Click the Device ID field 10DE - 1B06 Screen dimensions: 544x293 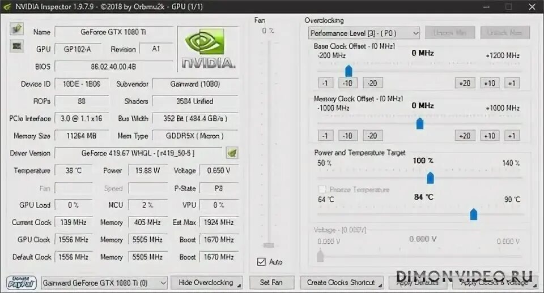coord(82,84)
